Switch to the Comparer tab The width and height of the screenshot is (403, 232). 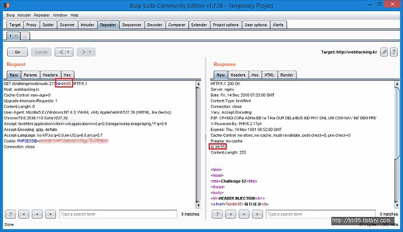point(177,25)
